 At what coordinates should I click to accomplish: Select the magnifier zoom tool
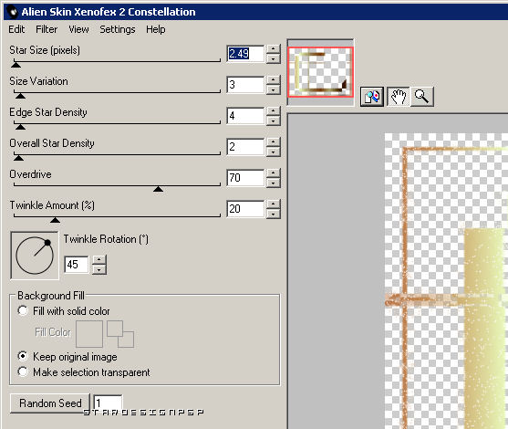tap(422, 97)
